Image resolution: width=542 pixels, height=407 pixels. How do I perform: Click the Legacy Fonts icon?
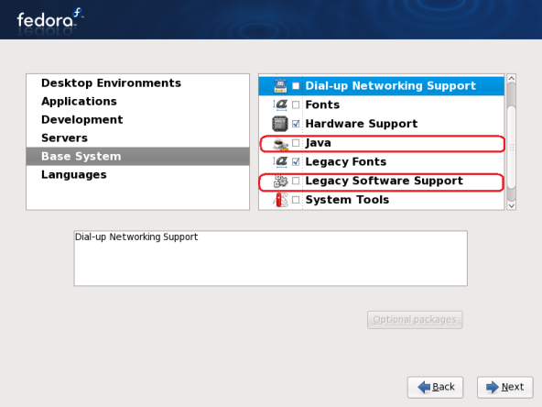(x=280, y=161)
